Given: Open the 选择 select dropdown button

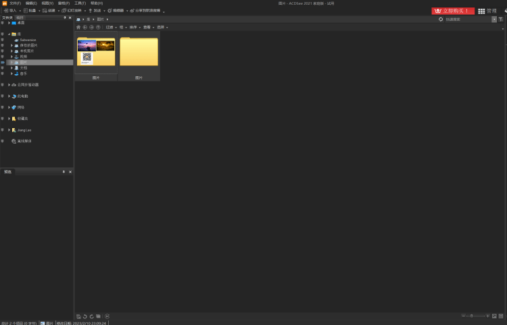Looking at the screenshot, I should point(162,28).
